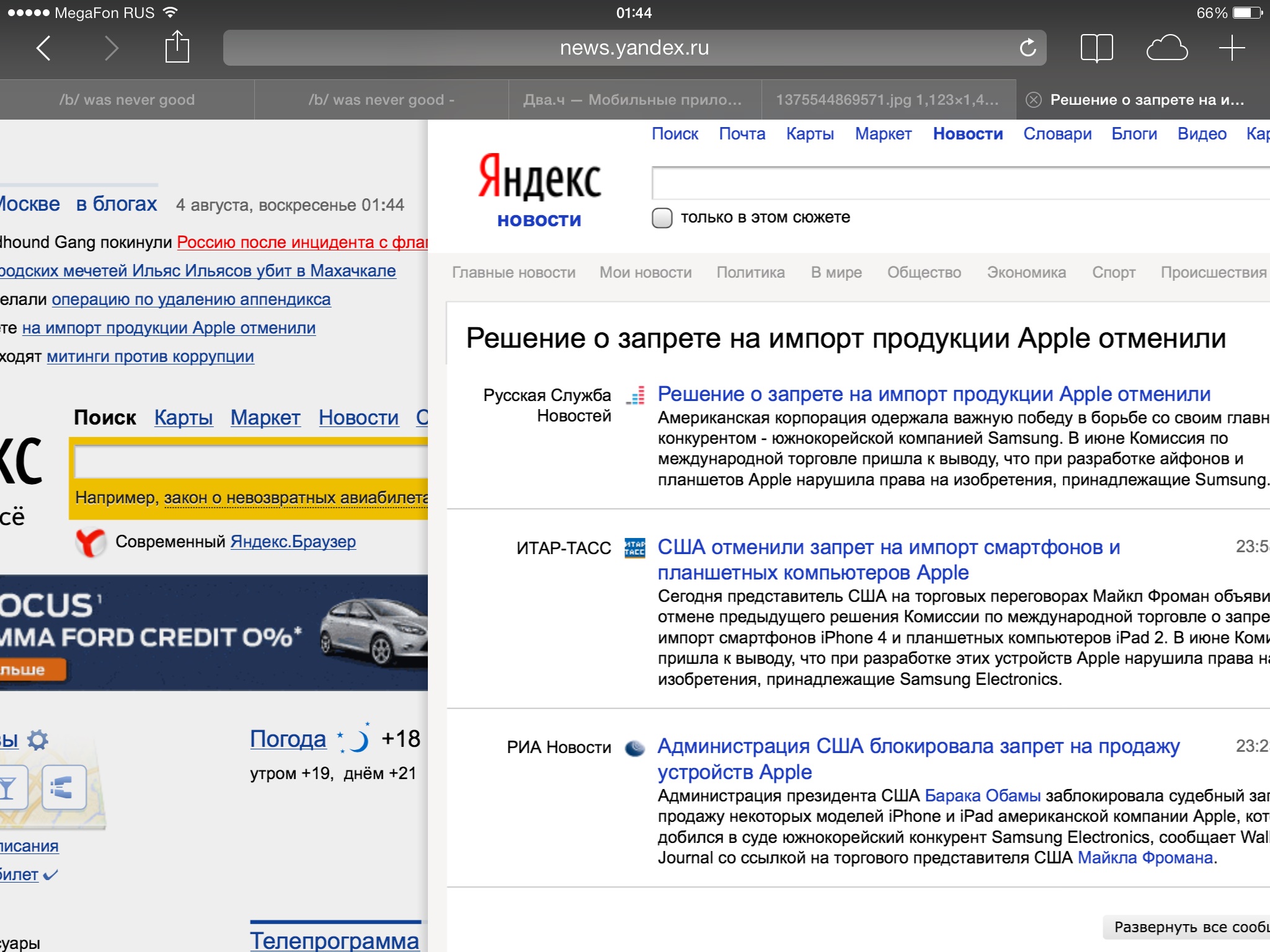Click ИТАР-ТАСС source icon
This screenshot has width=1270, height=952.
point(635,548)
